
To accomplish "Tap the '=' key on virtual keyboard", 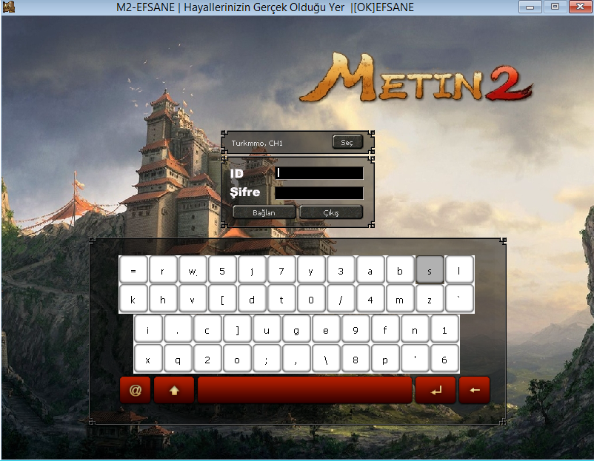I will coord(133,270).
